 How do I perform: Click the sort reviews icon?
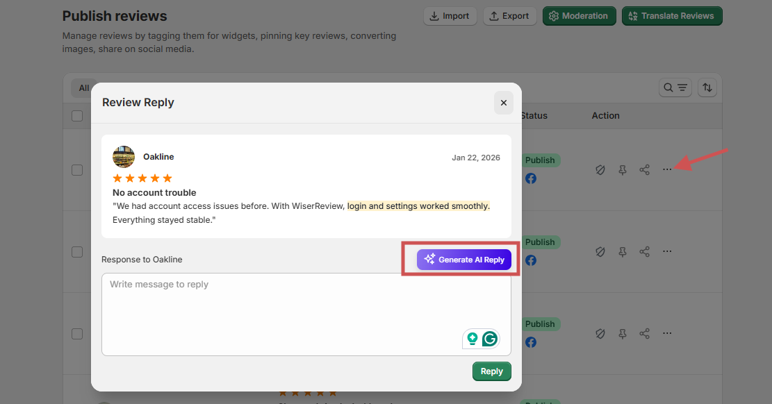[707, 87]
